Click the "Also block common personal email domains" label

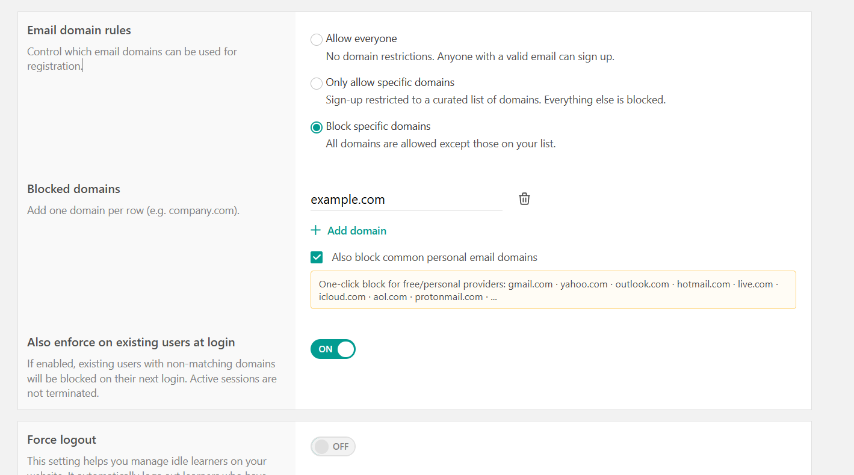point(435,257)
